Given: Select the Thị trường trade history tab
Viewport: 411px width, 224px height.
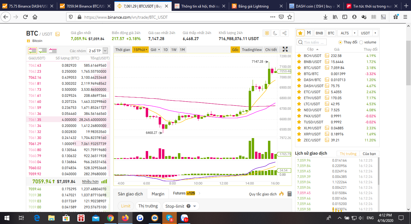Looking at the screenshot, I should (x=348, y=154).
